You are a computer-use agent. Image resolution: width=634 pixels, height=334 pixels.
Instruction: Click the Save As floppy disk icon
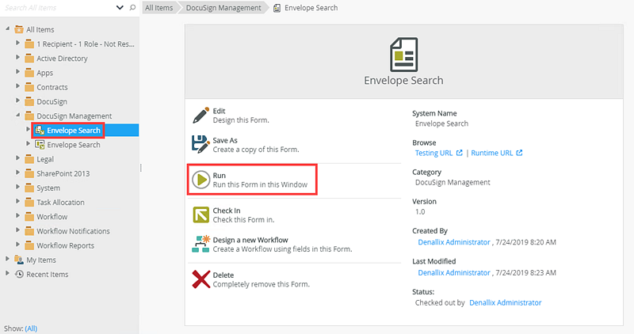(201, 145)
